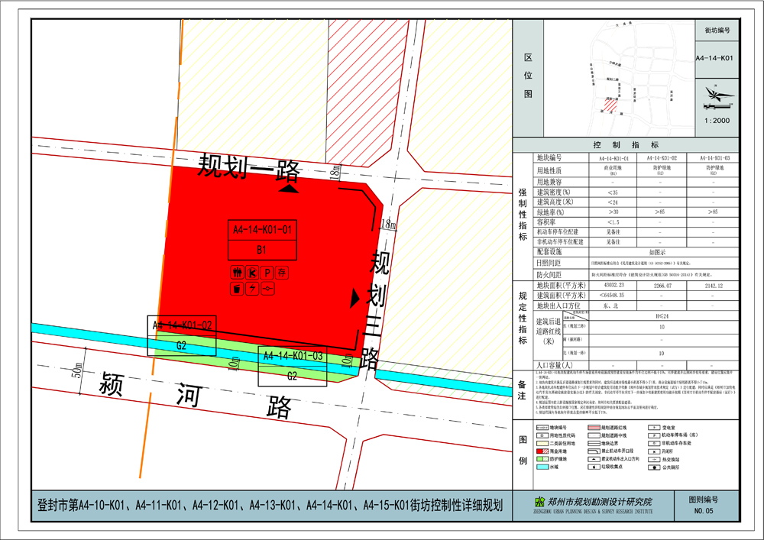
Task: Select the public toilet icon in plot B1
Action: click(237, 273)
